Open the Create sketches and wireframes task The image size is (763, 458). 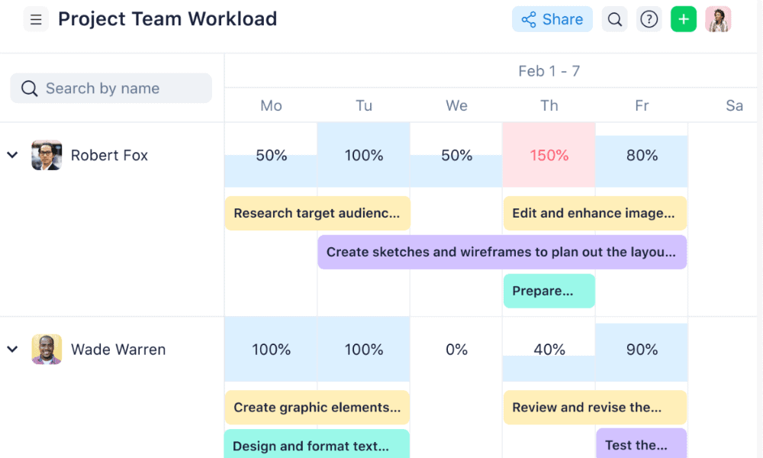(x=501, y=252)
